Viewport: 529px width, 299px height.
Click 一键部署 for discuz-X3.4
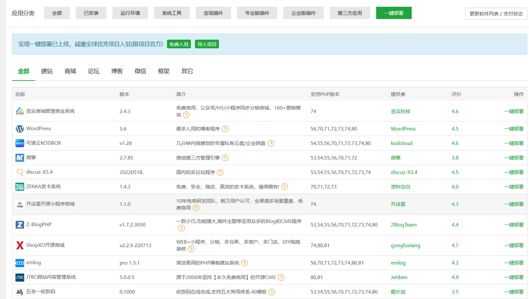pos(514,172)
